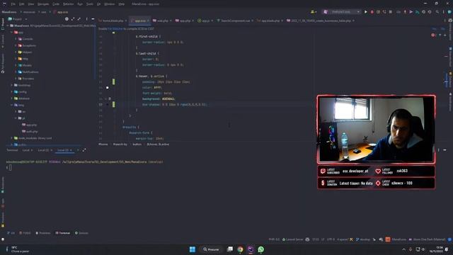
Task: Collapse the app folder in the project tree
Action: [x=11, y=33]
